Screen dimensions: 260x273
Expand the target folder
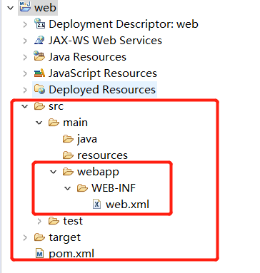point(25,237)
